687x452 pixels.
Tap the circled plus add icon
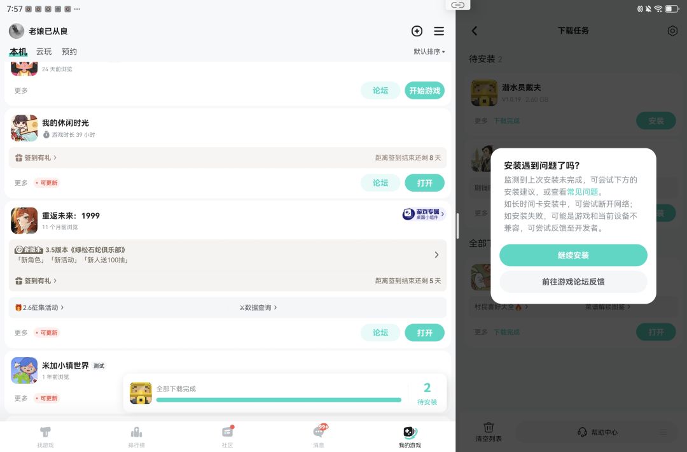click(417, 31)
